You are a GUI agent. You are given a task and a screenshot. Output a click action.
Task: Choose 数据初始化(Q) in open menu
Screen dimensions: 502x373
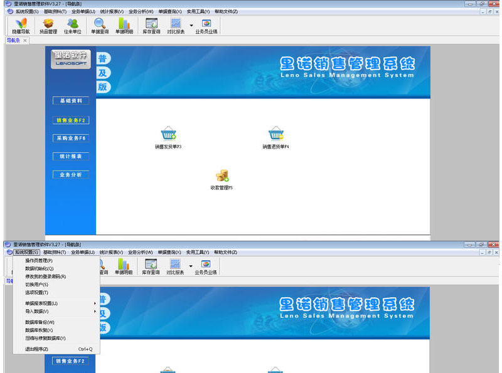[x=56, y=269]
